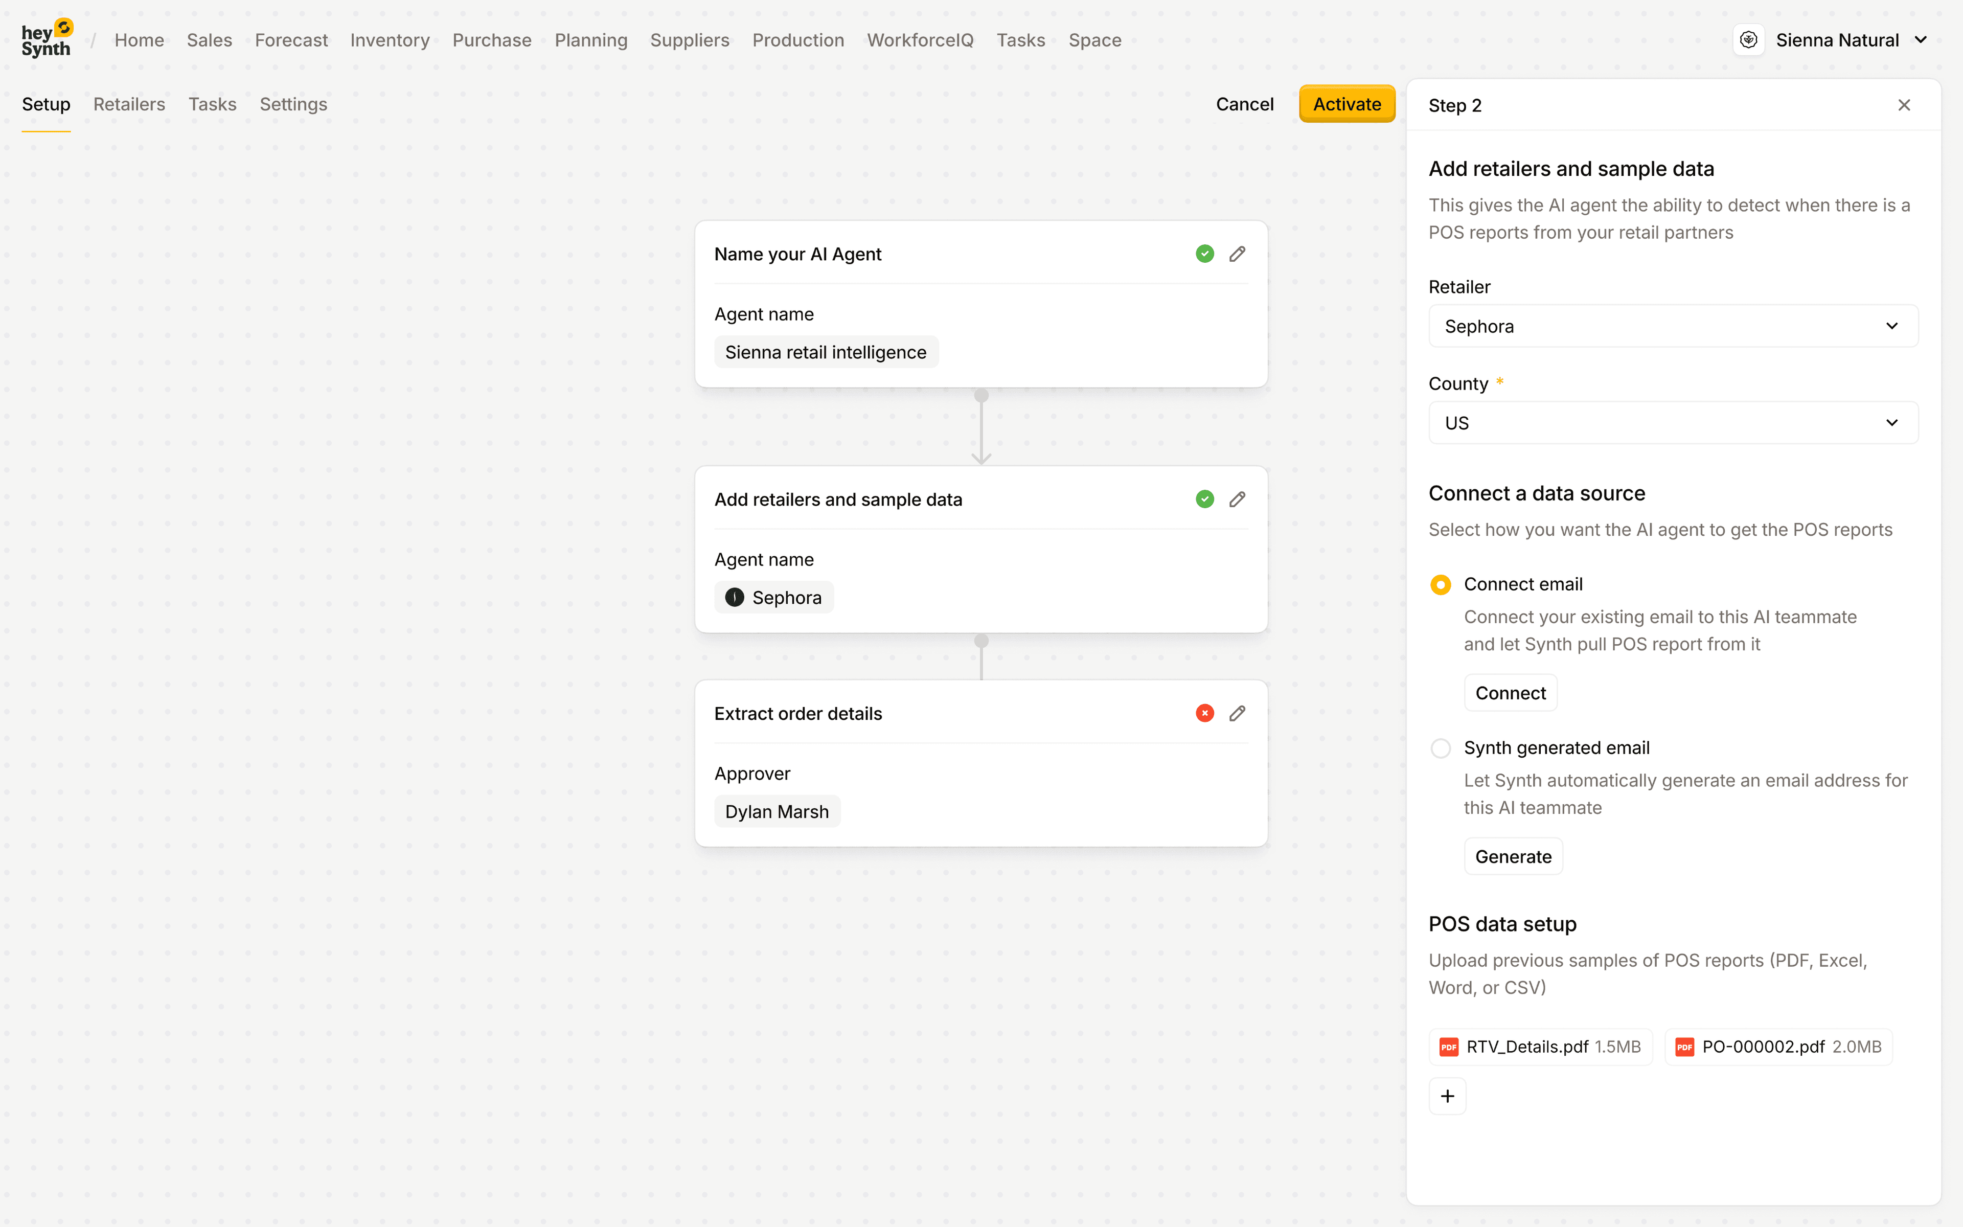The width and height of the screenshot is (1963, 1227).
Task: Click the info icon on the Sephora chip
Action: 734,597
